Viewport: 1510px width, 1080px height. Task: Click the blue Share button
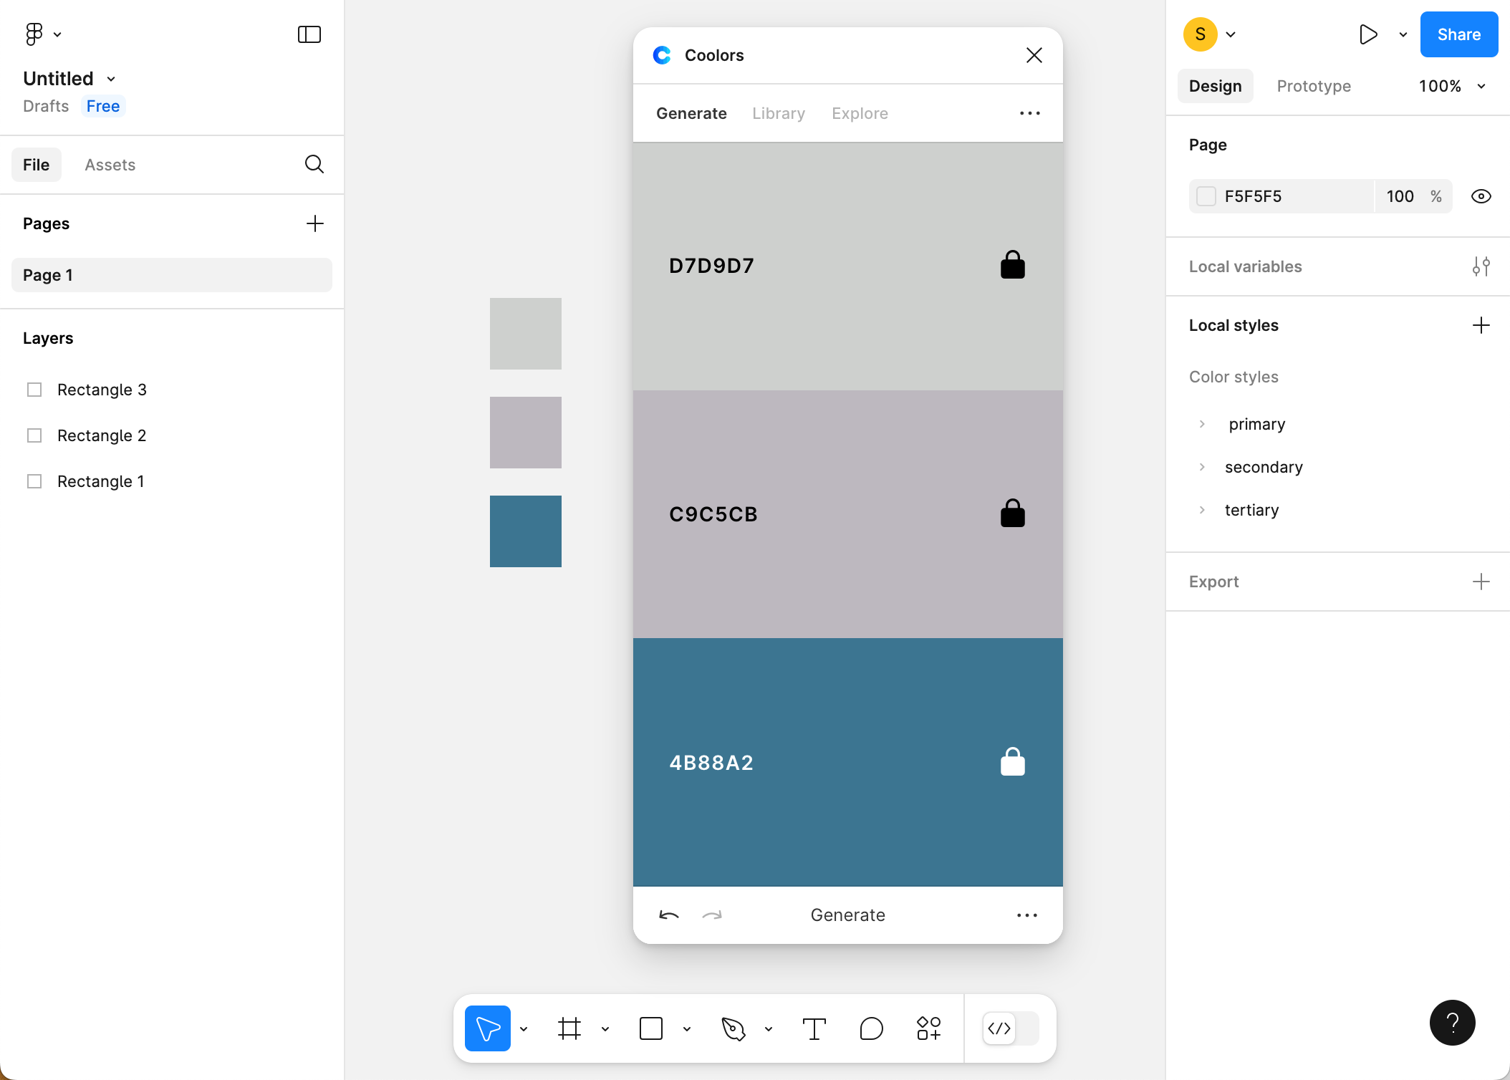coord(1458,34)
